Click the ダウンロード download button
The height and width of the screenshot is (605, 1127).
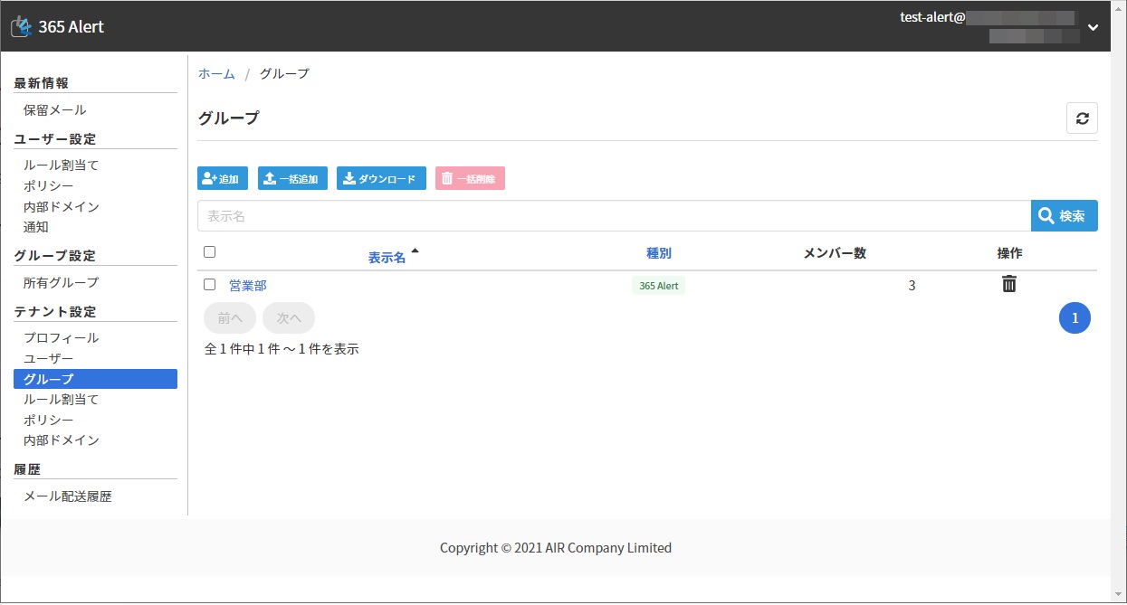(381, 179)
